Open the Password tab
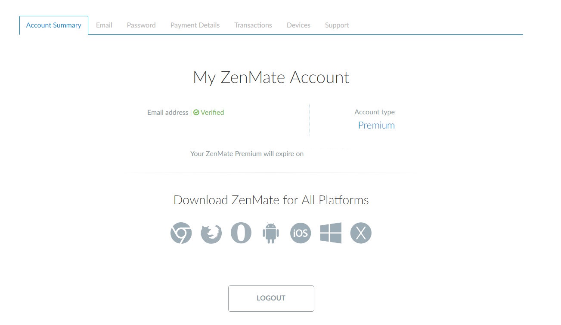This screenshot has height=325, width=561. (141, 25)
